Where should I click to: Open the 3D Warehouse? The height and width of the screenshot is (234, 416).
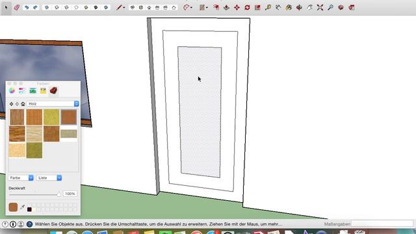[341, 7]
